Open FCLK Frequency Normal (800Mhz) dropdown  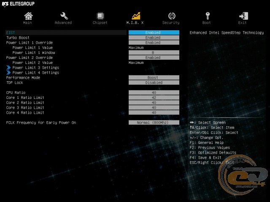click(154, 122)
